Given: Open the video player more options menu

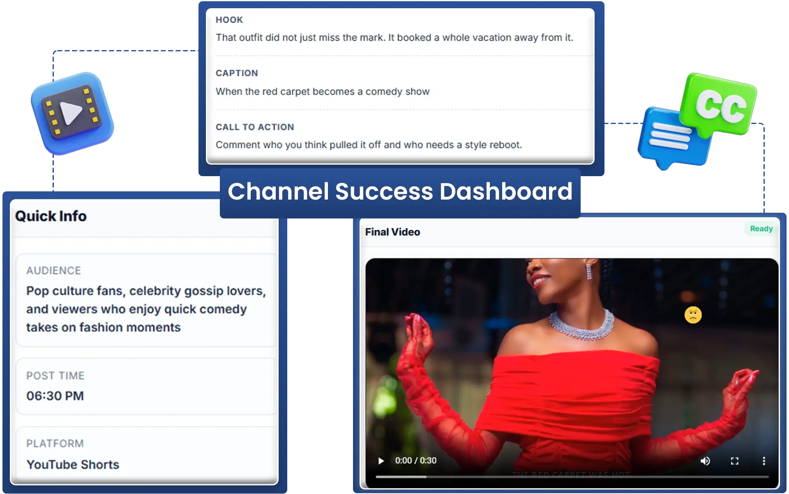Looking at the screenshot, I should click(x=764, y=461).
